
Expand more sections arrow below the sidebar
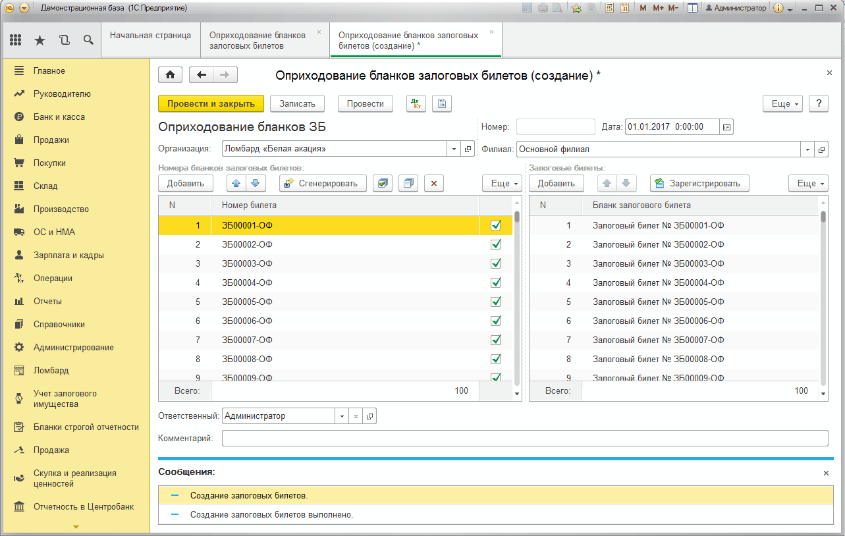coord(75,527)
